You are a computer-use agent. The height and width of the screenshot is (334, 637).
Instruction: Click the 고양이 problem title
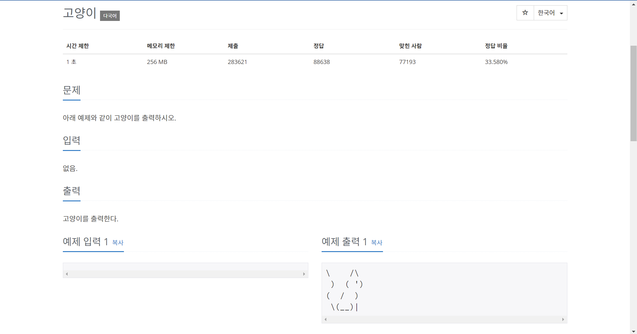pos(80,13)
